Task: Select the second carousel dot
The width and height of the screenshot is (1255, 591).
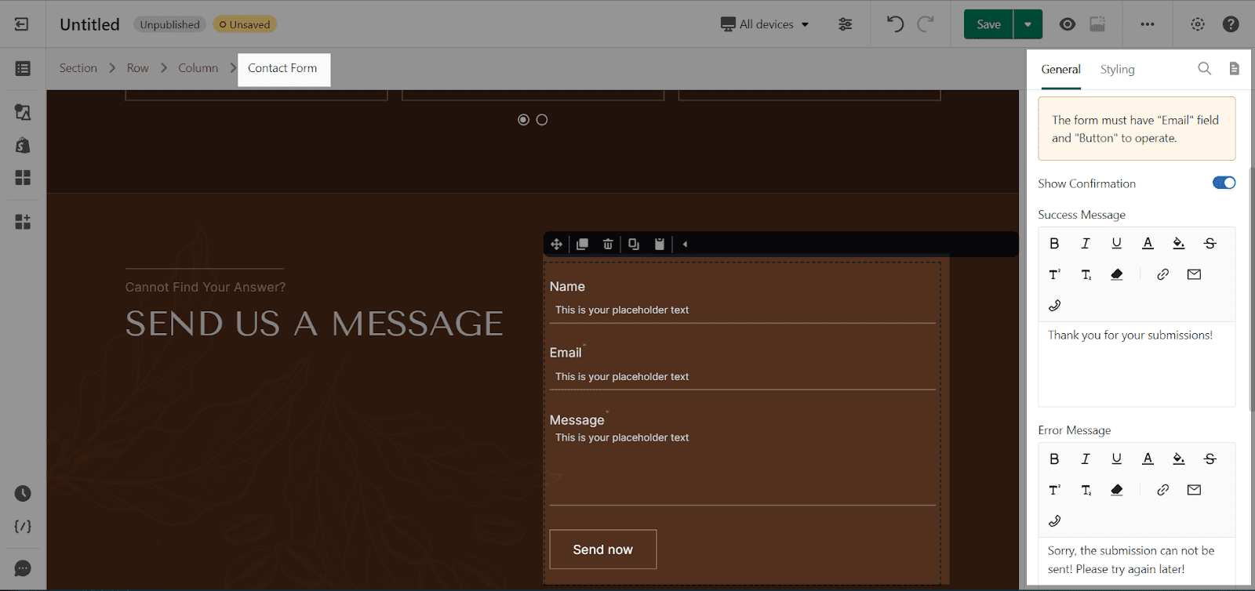Action: click(x=542, y=120)
